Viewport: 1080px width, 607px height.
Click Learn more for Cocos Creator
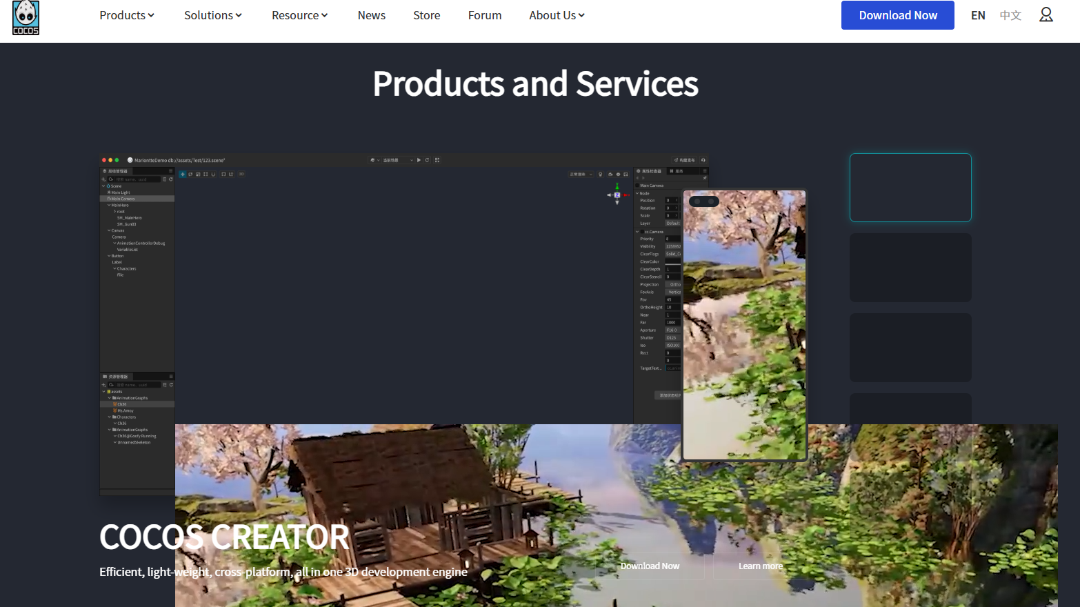click(x=761, y=566)
